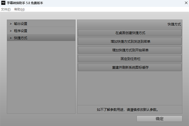This screenshot has width=189, height=126.
Task: Collapse the arrow beside 快捷方式 in sidebar
Action: click(x=10, y=38)
